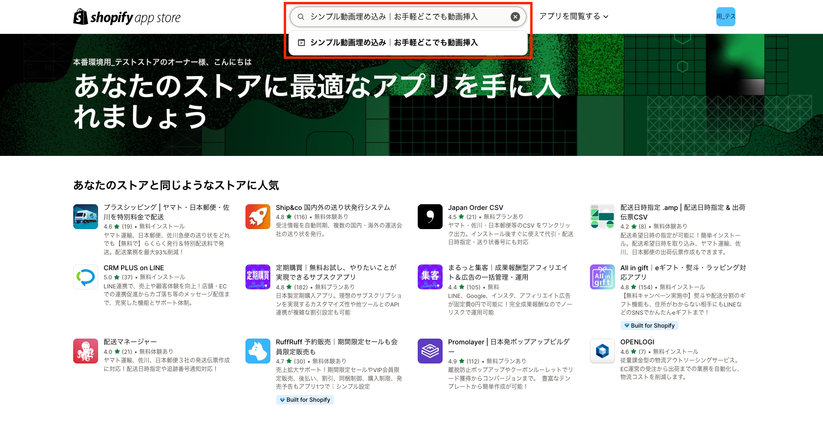Click the 4.6 rating of プラスシッピング
The image size is (823, 429).
click(x=118, y=227)
